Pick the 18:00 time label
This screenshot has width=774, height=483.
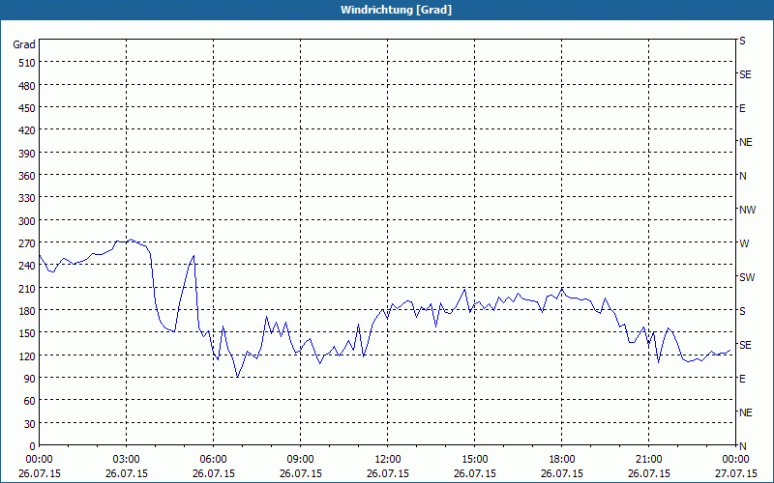pos(562,460)
